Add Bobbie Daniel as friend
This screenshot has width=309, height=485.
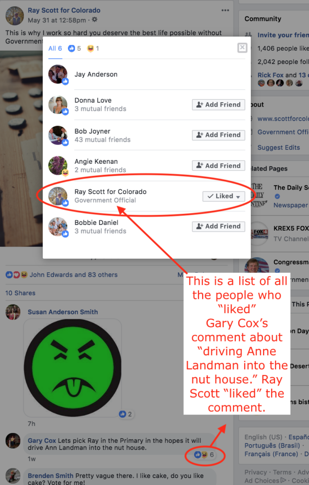coord(219,226)
